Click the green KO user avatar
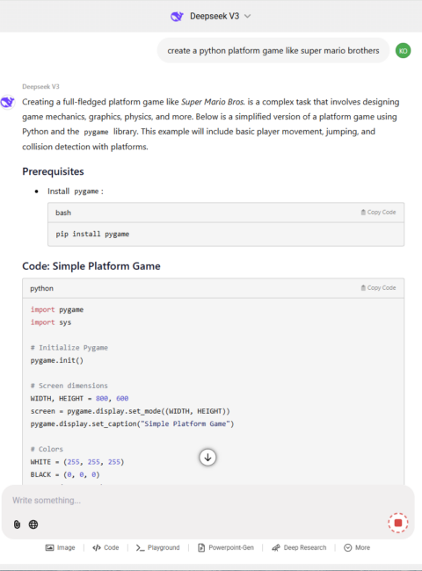 point(403,51)
